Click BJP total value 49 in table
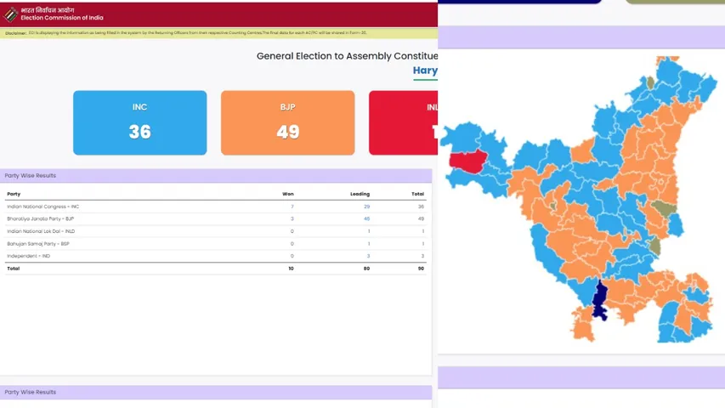 (421, 218)
